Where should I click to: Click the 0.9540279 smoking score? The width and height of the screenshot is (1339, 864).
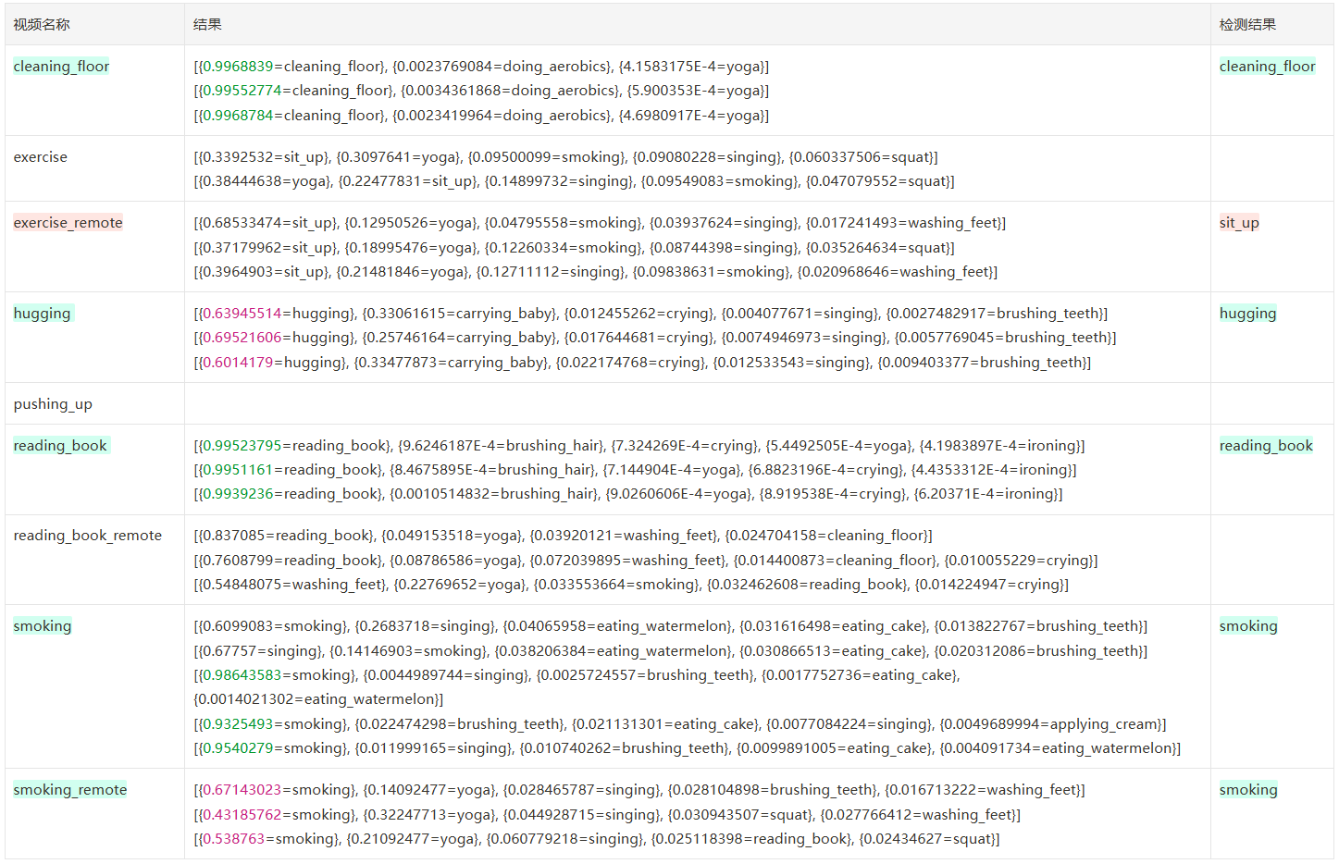click(x=238, y=748)
